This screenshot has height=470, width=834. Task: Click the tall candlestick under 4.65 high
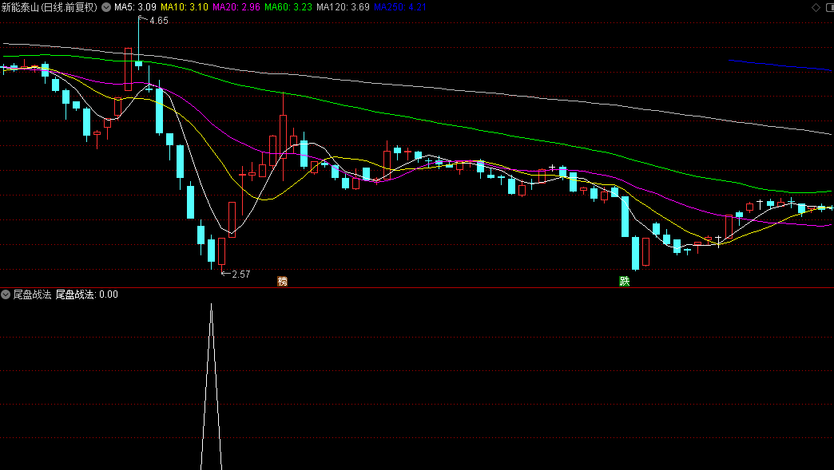(x=138, y=43)
